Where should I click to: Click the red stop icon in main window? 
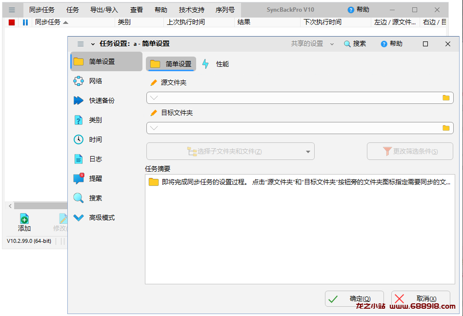tap(12, 22)
